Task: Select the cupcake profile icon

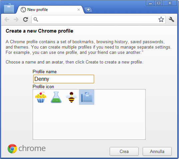Action: (41, 97)
